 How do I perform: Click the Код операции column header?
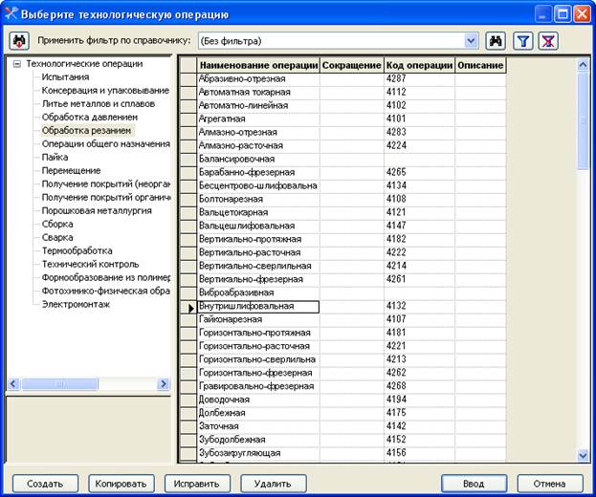(x=419, y=65)
